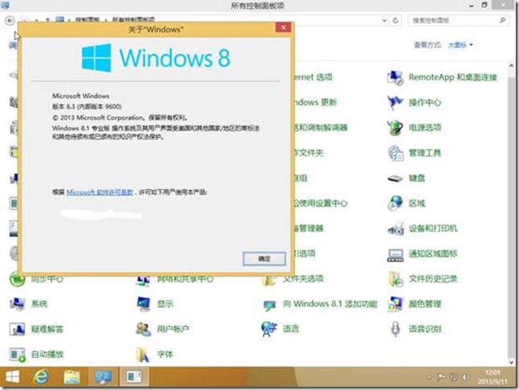Open the 区域 globe icon
The image size is (519, 390).
[x=395, y=203]
